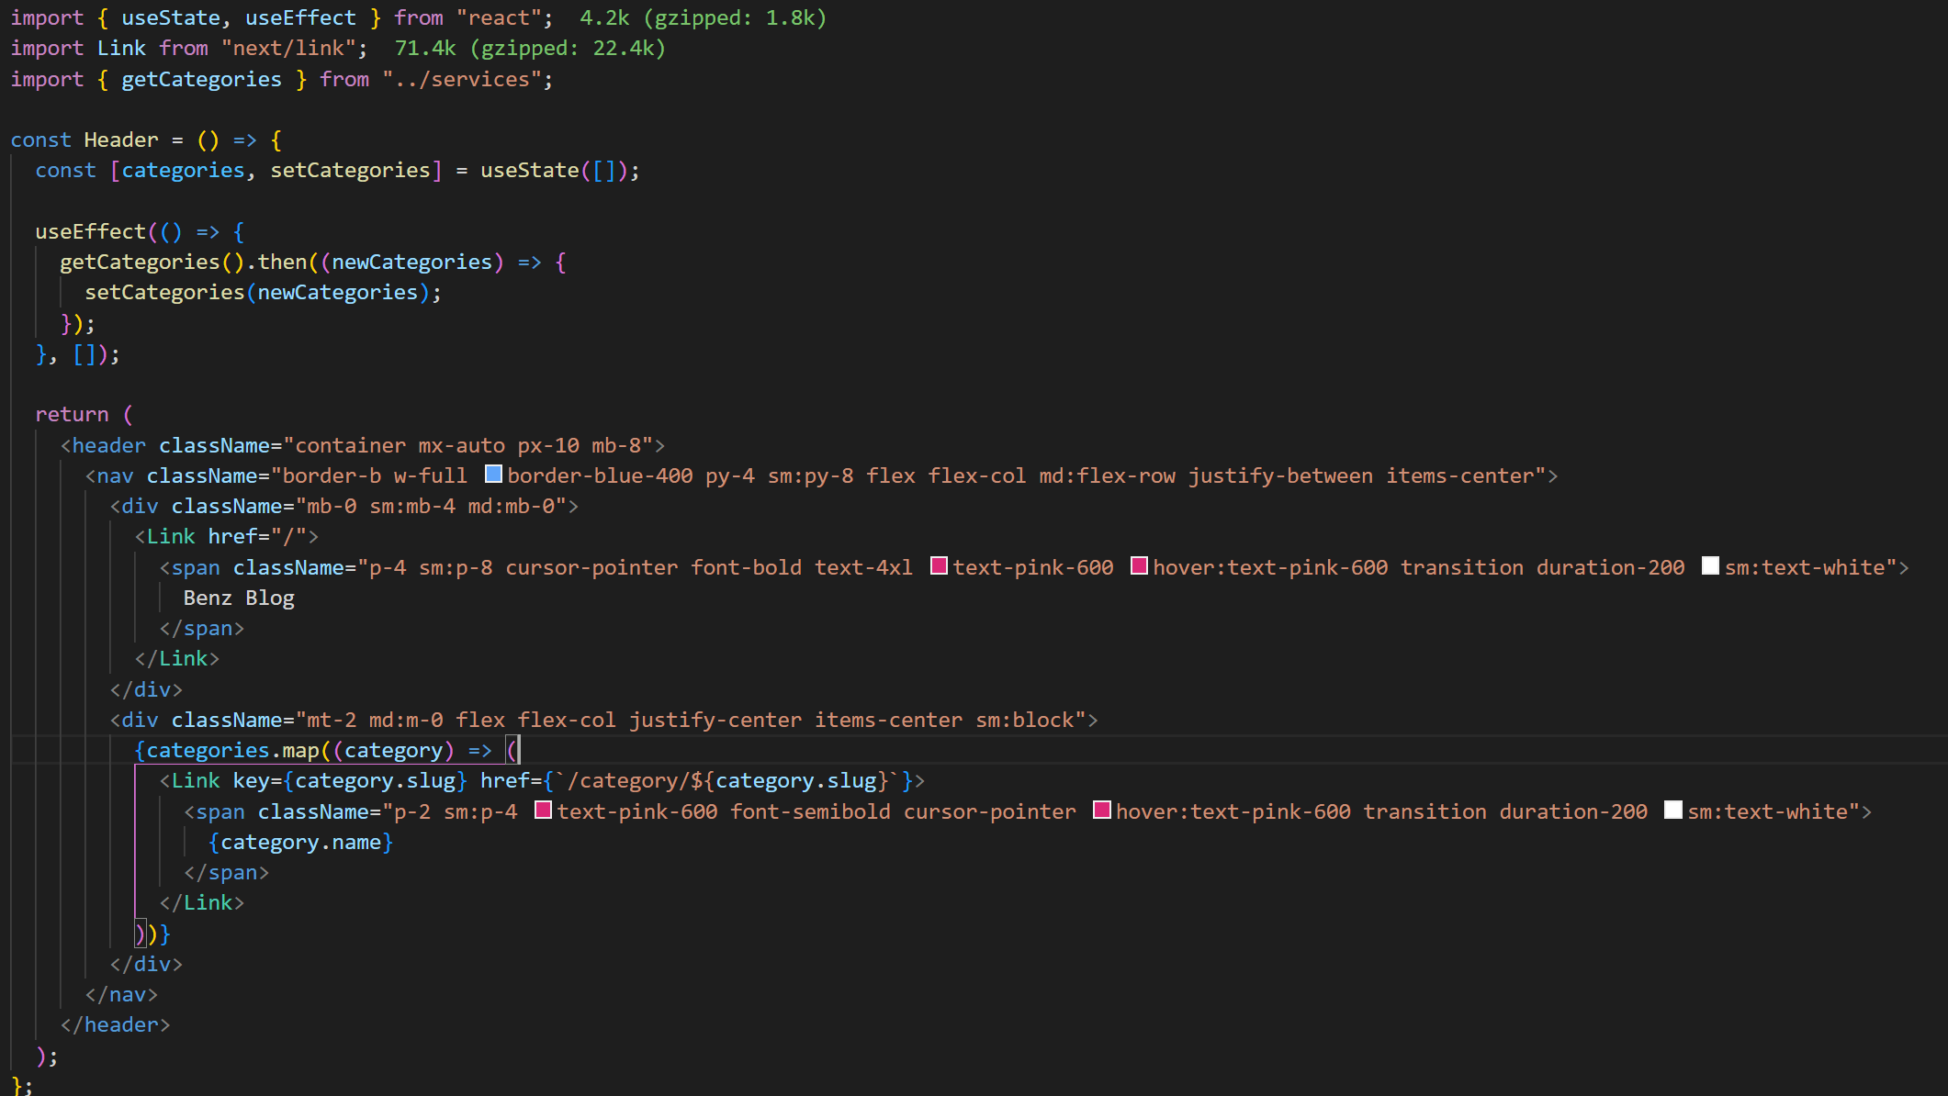Image resolution: width=1948 pixels, height=1096 pixels.
Task: Click the "react" module string
Action: 500,18
